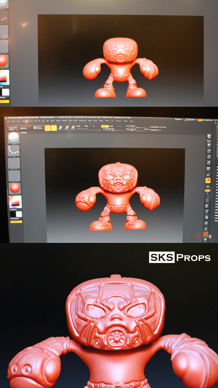
Task: Click the orange Alternate button
Action: pyautogui.click(x=16, y=221)
